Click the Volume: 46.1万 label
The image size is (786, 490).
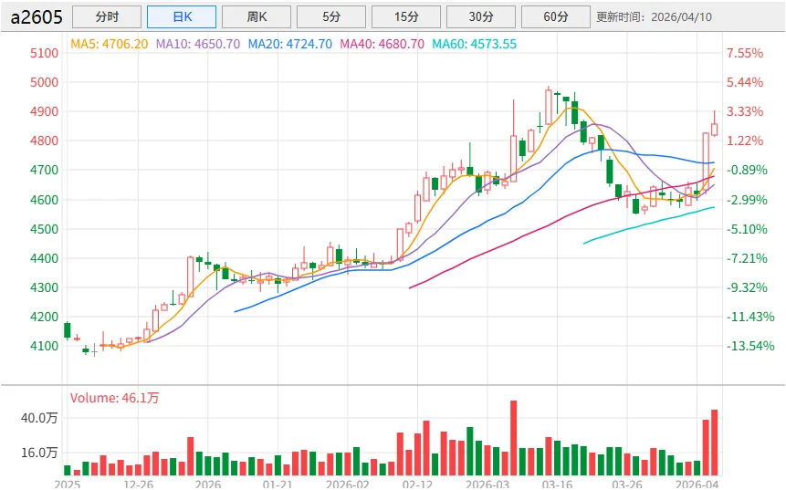(114, 398)
